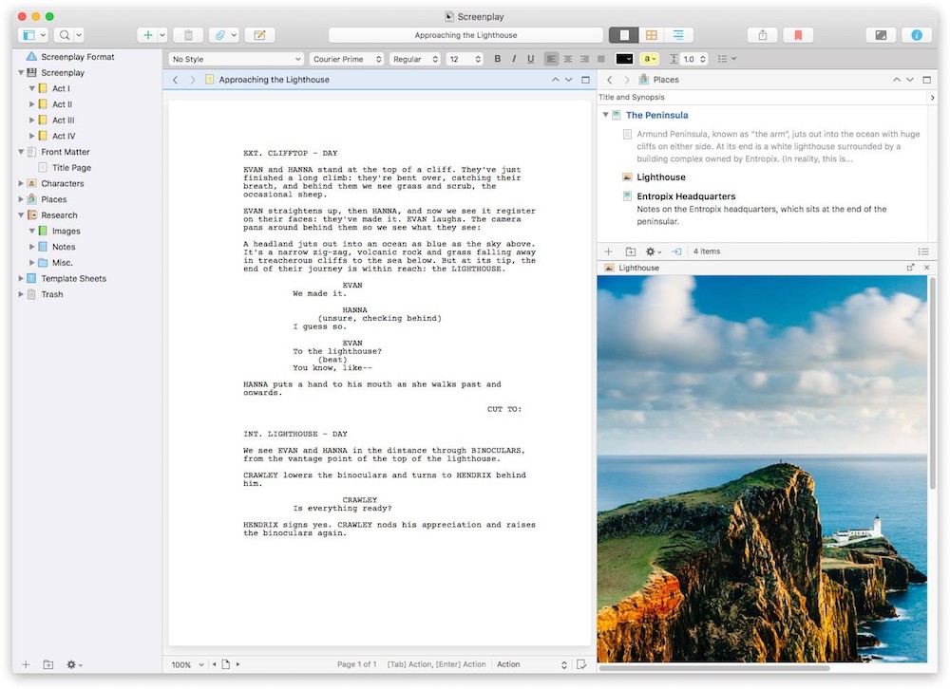This screenshot has width=950, height=689.
Task: Justify text alignment
Action: pos(600,59)
